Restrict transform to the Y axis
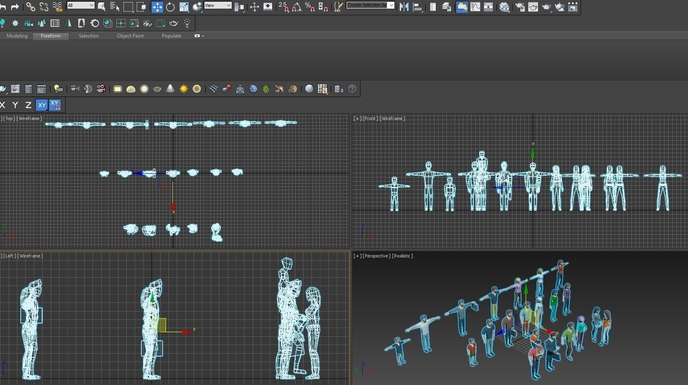The image size is (688, 385). point(15,105)
